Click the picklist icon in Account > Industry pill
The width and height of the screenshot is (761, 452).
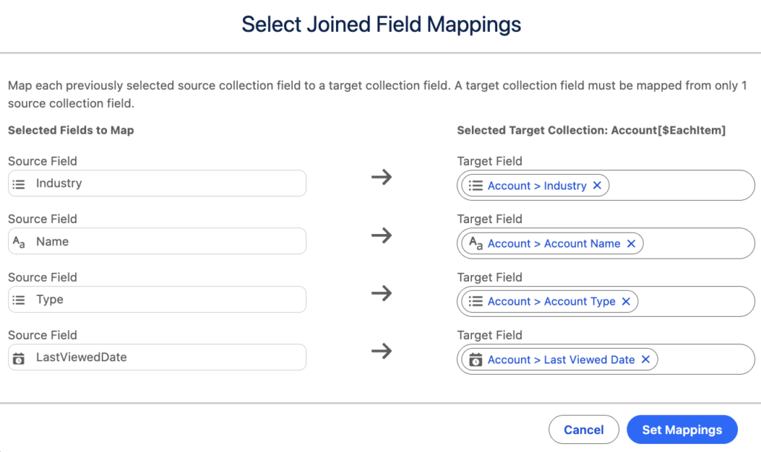pos(476,185)
